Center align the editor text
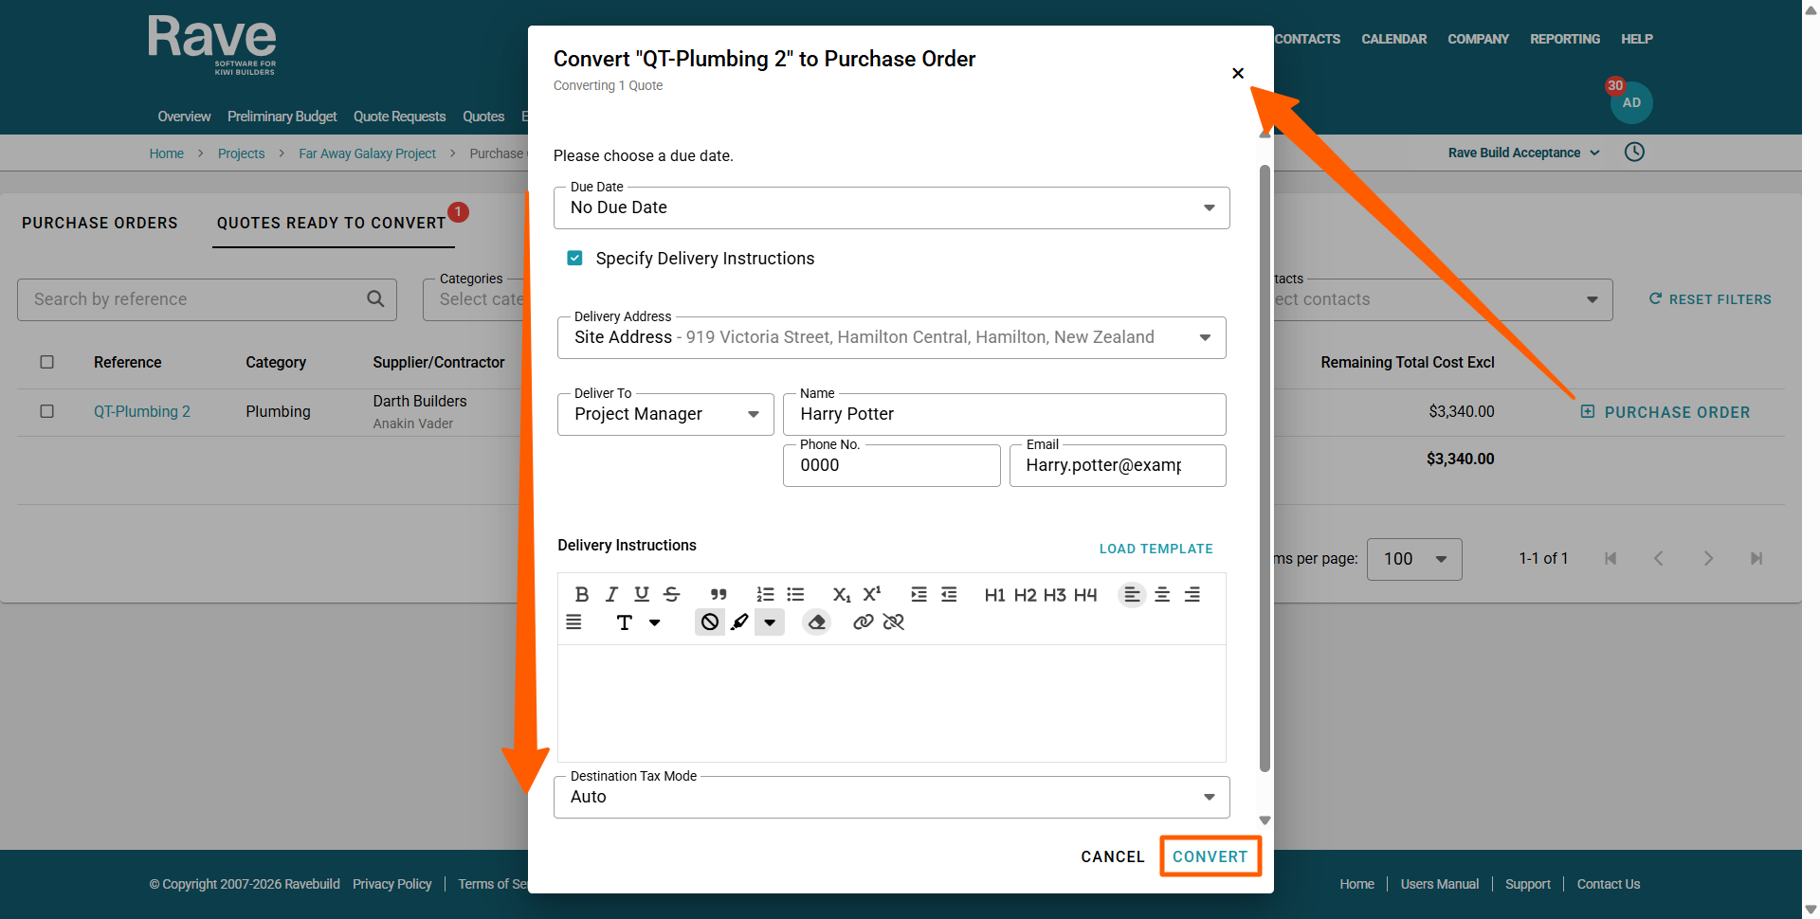Screen dimensions: 1820x919 [1162, 594]
